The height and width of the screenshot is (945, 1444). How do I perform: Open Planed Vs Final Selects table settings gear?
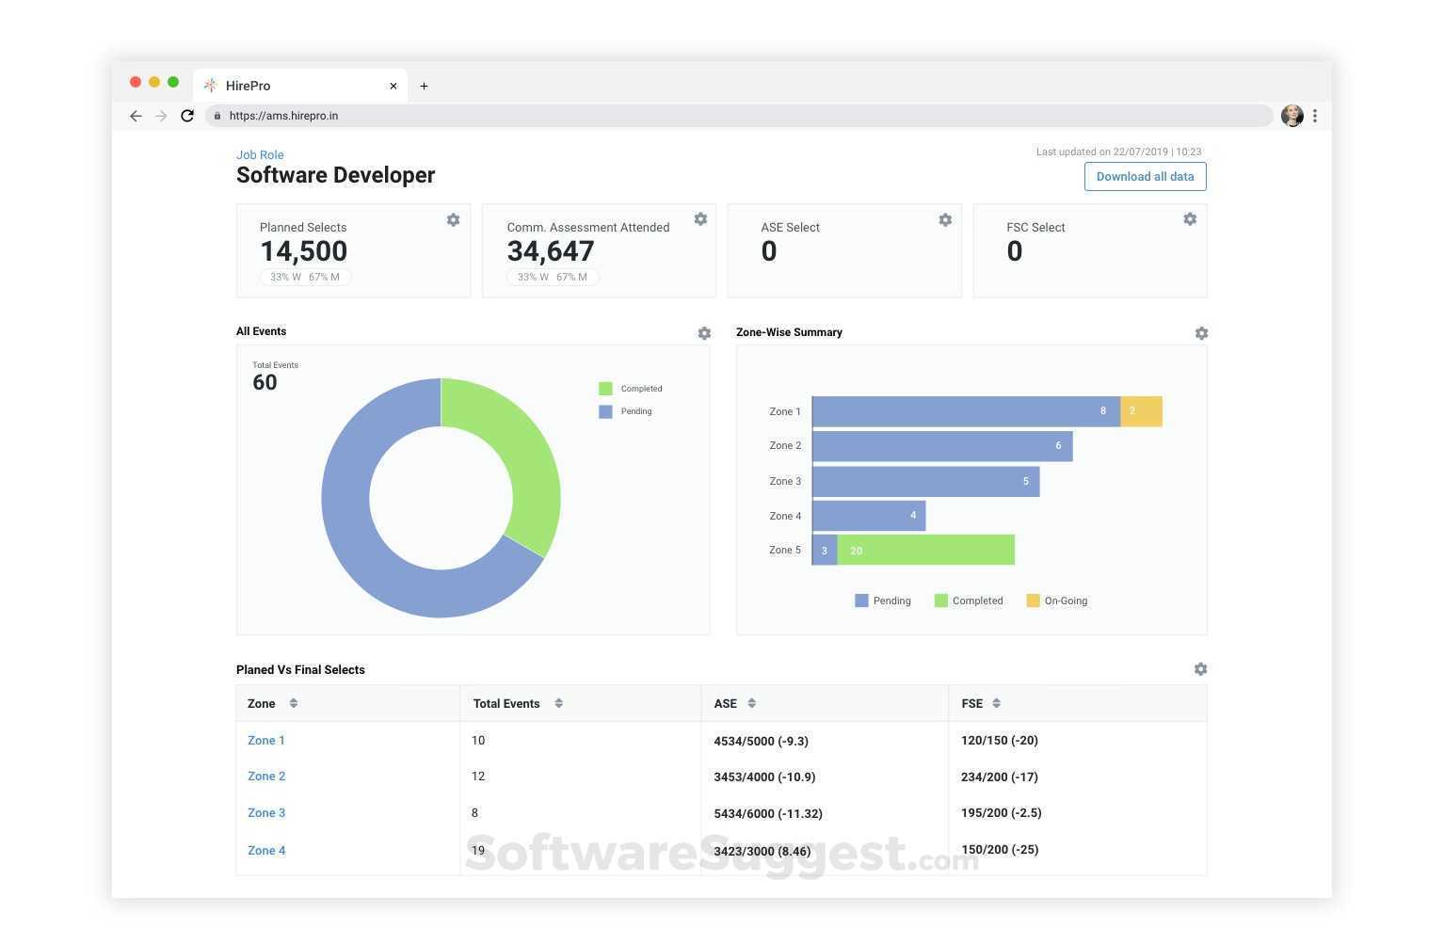click(1200, 669)
